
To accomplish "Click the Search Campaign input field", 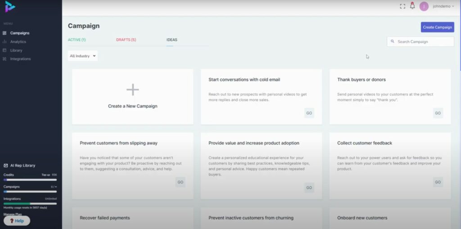I will (x=423, y=42).
